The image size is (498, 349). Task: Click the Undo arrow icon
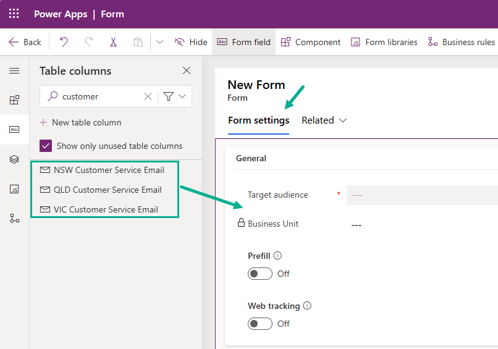[64, 42]
